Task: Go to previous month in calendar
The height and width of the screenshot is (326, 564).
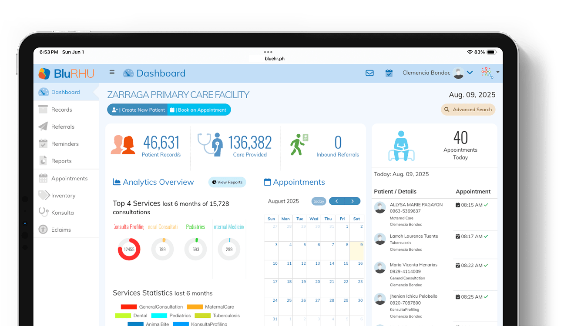Action: (x=337, y=201)
